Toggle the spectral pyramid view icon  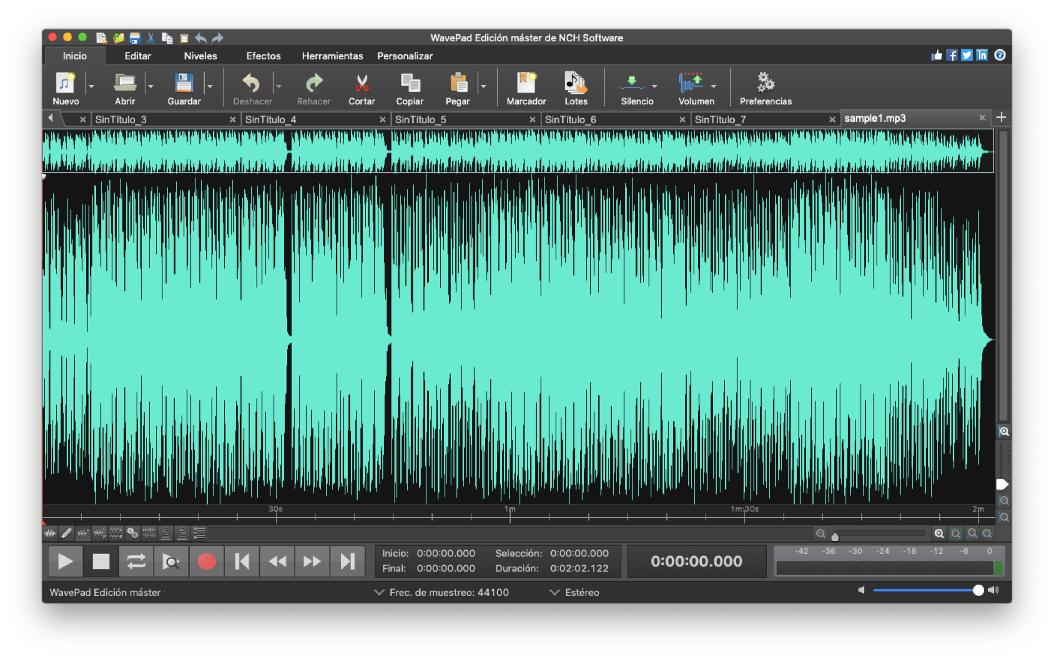[x=166, y=533]
